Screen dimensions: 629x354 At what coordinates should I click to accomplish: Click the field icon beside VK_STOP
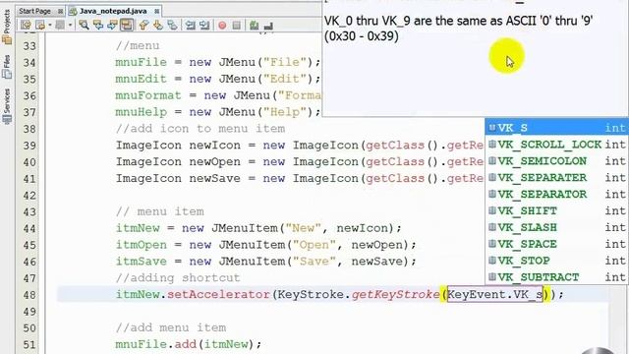492,260
